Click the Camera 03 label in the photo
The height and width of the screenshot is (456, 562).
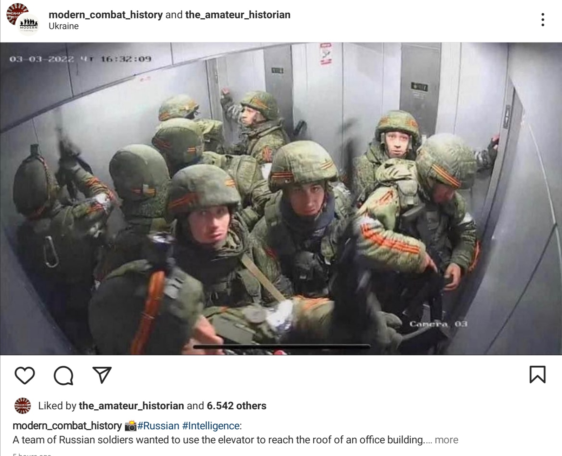tap(438, 324)
